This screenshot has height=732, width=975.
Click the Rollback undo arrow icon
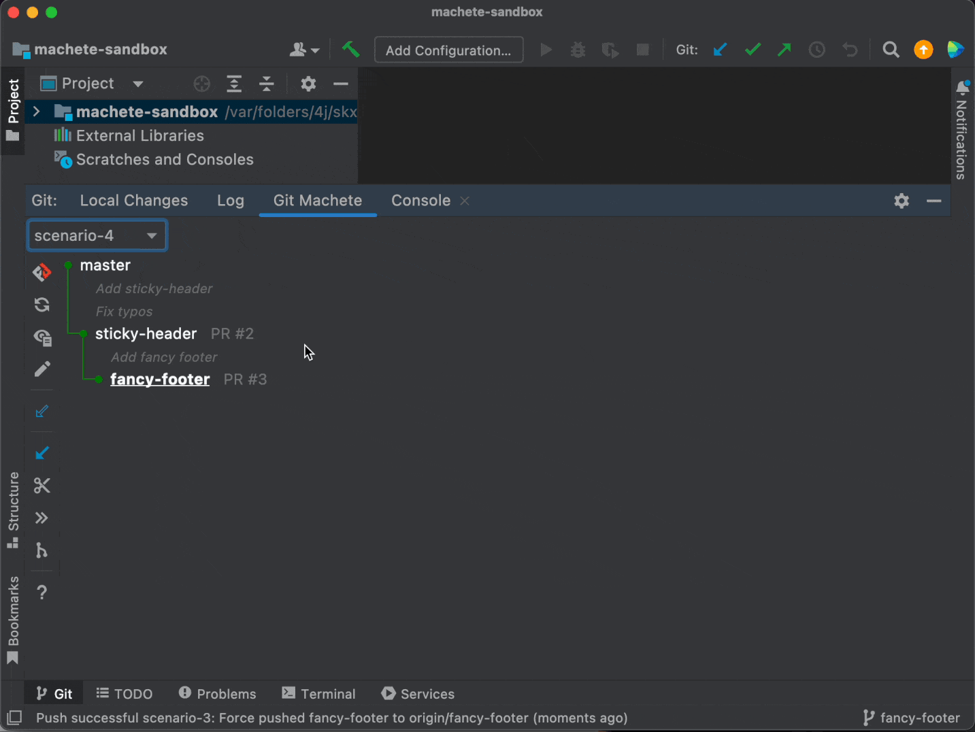click(850, 50)
